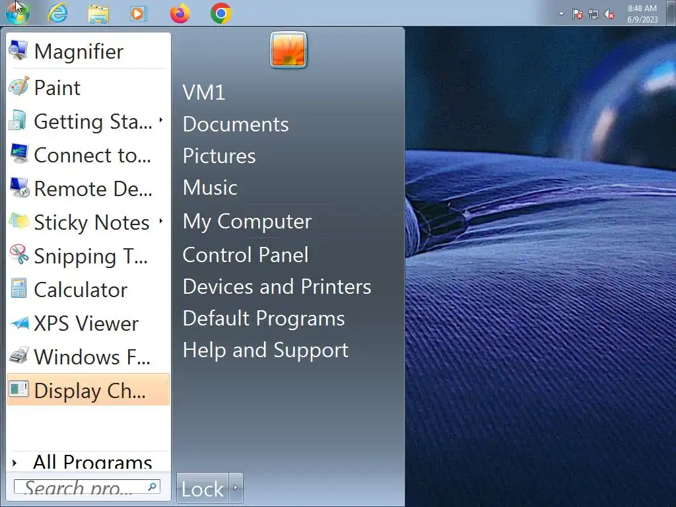Click the XPS Viewer icon
This screenshot has height=507, width=676.
[19, 322]
